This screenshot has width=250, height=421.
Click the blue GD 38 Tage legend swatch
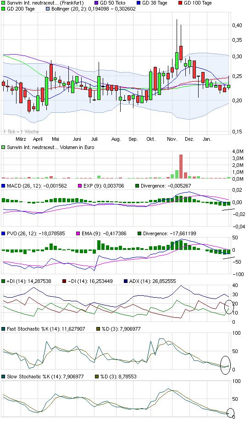pyautogui.click(x=139, y=3)
